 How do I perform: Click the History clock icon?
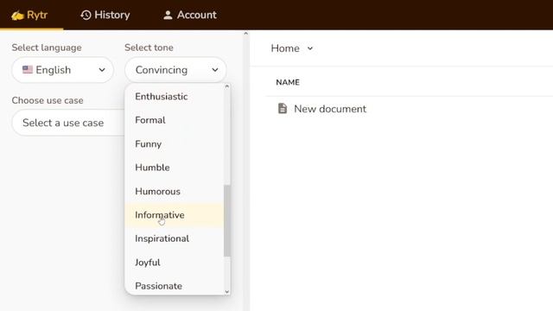coord(86,16)
